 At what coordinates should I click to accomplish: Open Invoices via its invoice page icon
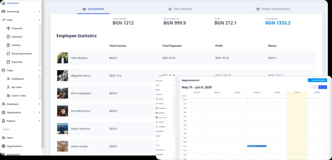(8, 45)
